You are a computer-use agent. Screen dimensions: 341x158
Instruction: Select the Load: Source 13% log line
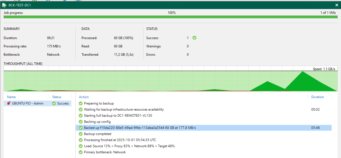129,146
